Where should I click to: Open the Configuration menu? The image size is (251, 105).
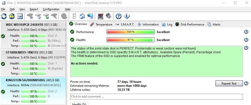pos(51,9)
